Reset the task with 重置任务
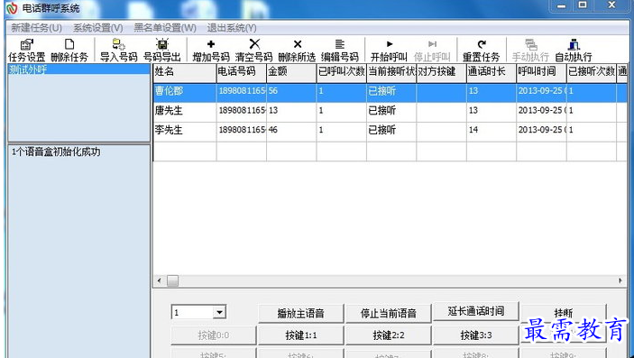634x358 pixels. (482, 50)
